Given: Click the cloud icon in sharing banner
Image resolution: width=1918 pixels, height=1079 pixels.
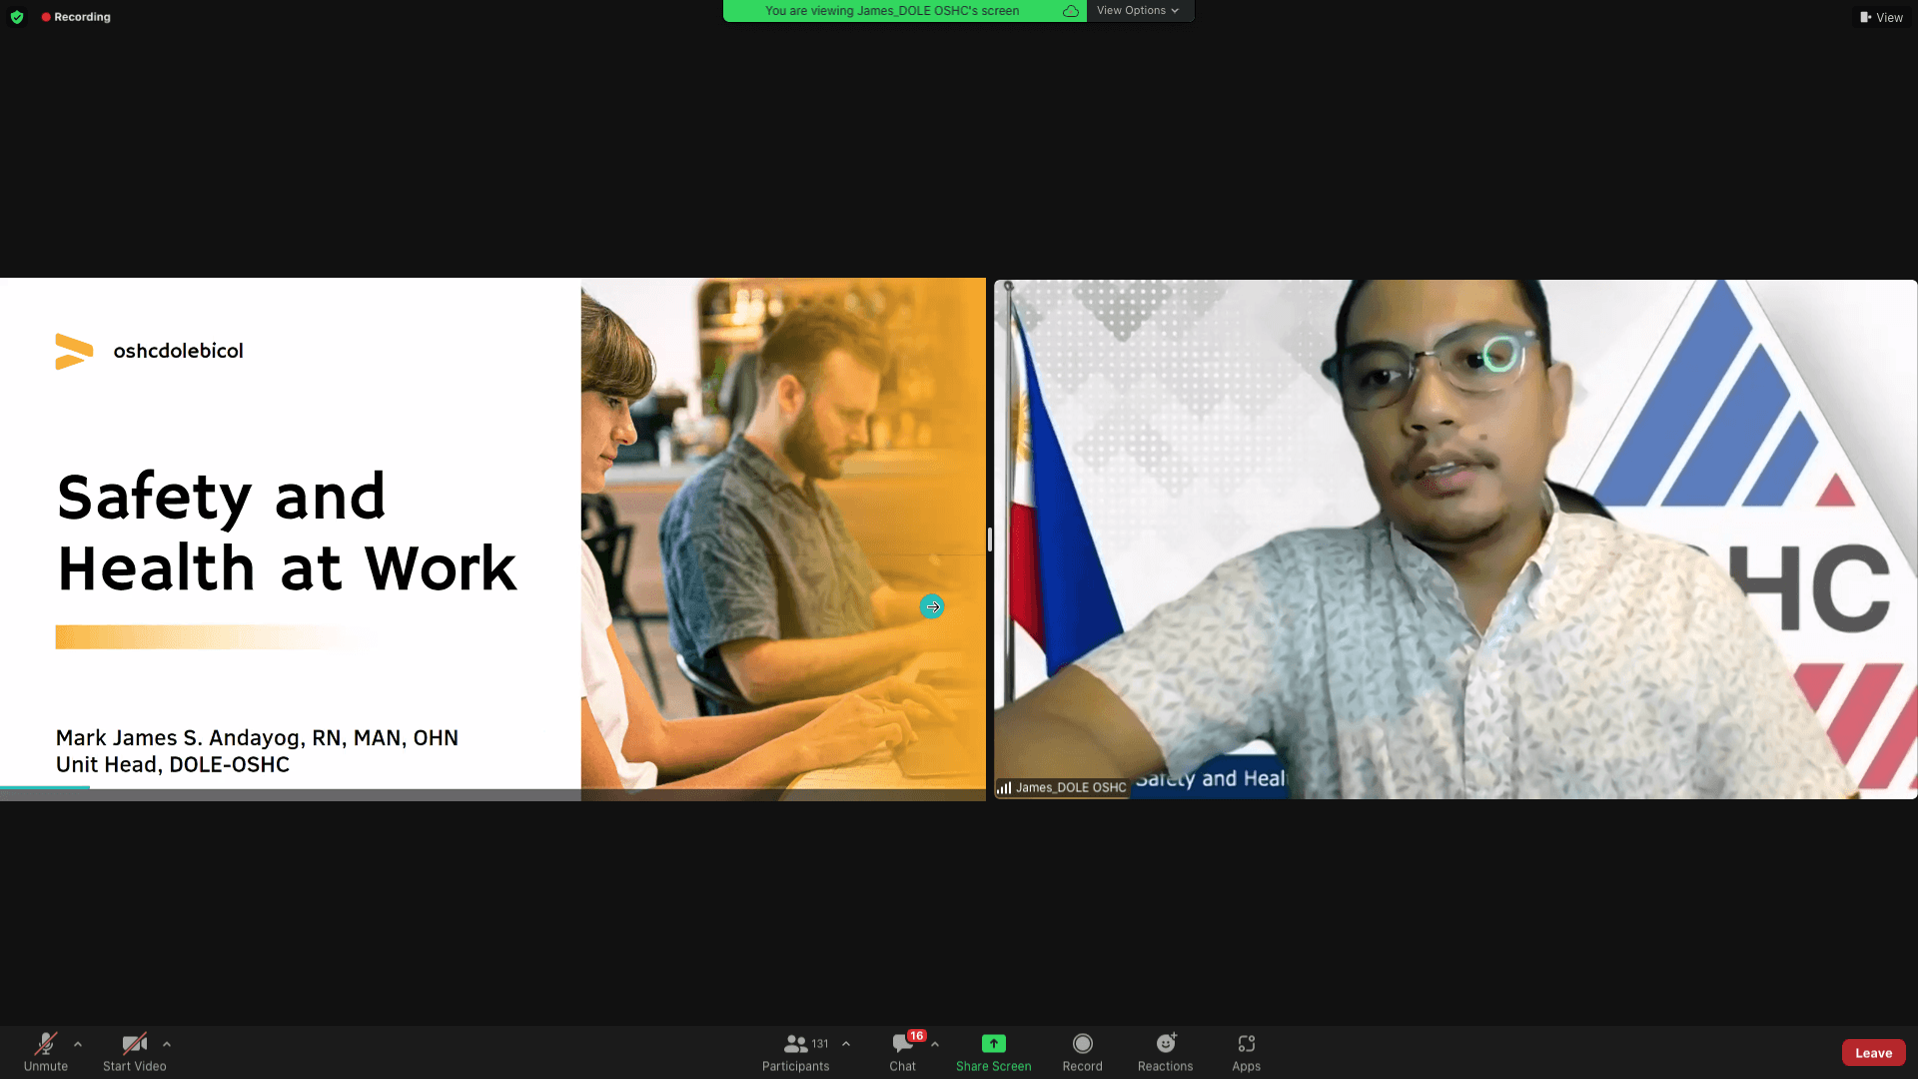Looking at the screenshot, I should (1070, 11).
